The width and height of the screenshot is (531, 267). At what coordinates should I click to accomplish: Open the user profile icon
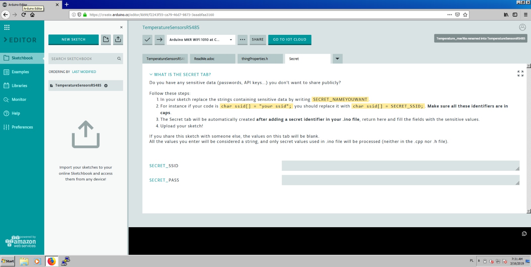[x=522, y=27]
